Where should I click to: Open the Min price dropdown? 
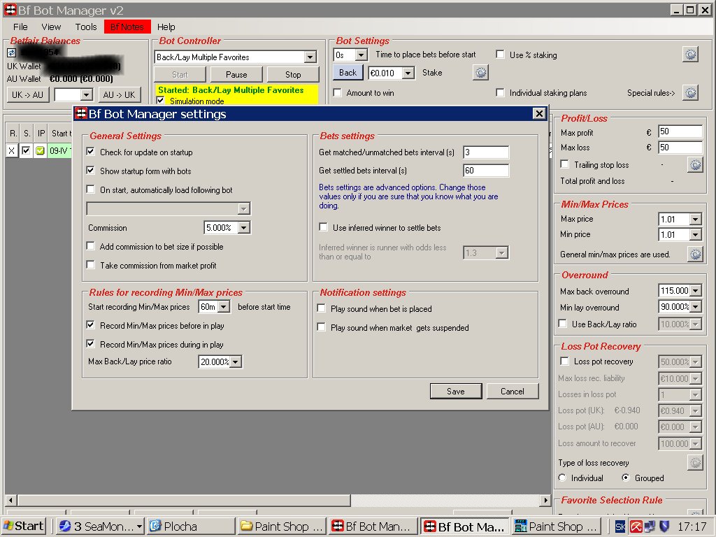[695, 235]
